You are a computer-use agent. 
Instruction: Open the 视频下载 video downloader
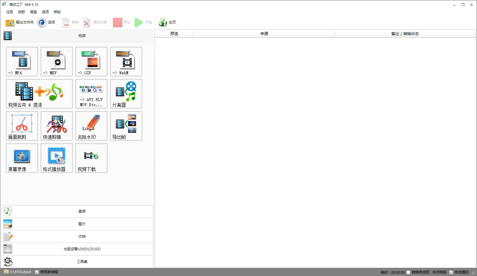tap(91, 158)
